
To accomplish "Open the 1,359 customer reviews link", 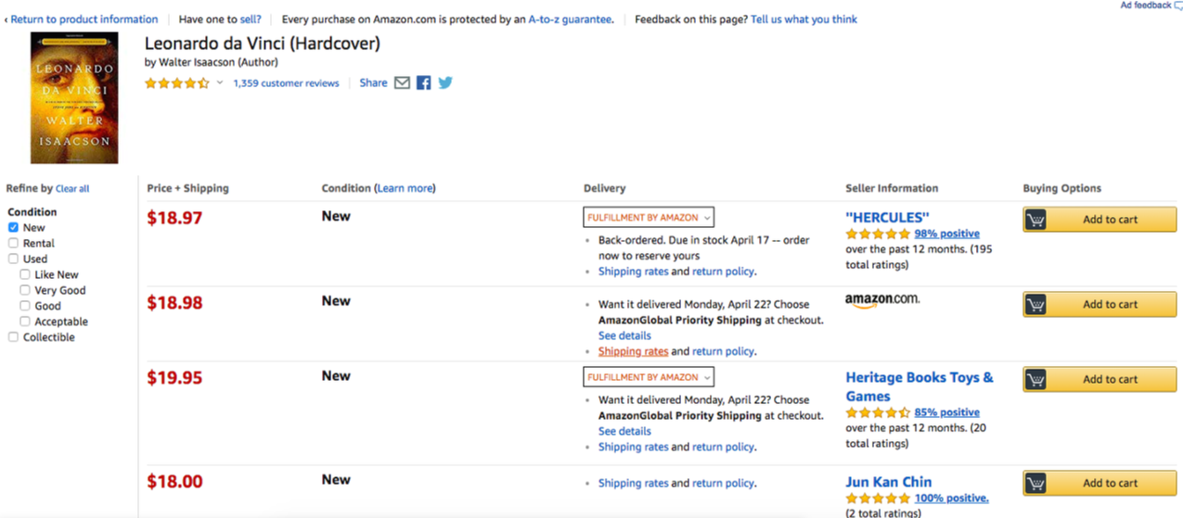I will pos(286,83).
